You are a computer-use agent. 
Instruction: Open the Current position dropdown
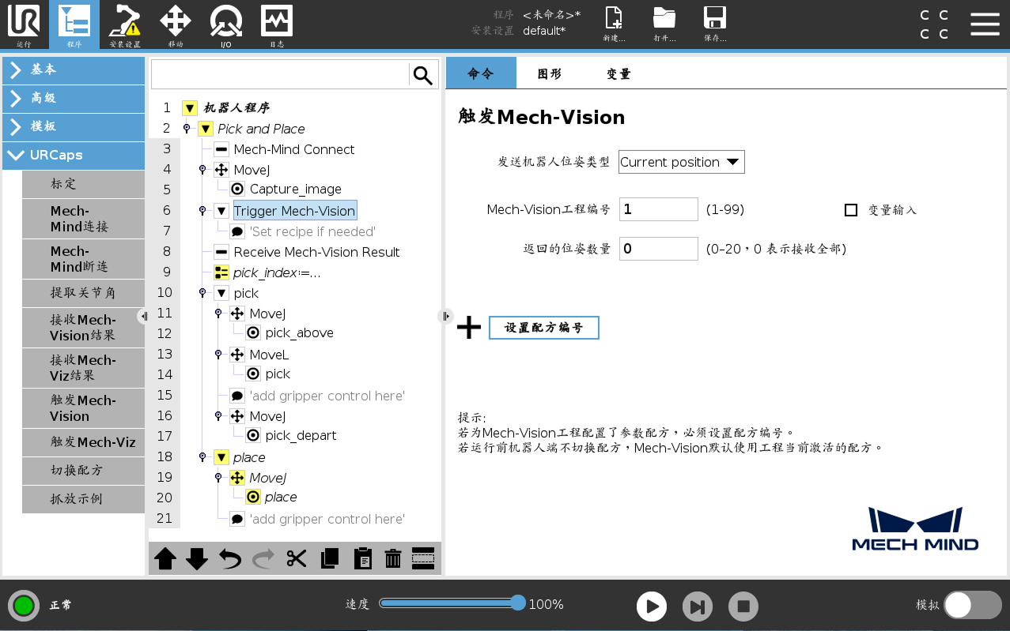pos(681,162)
